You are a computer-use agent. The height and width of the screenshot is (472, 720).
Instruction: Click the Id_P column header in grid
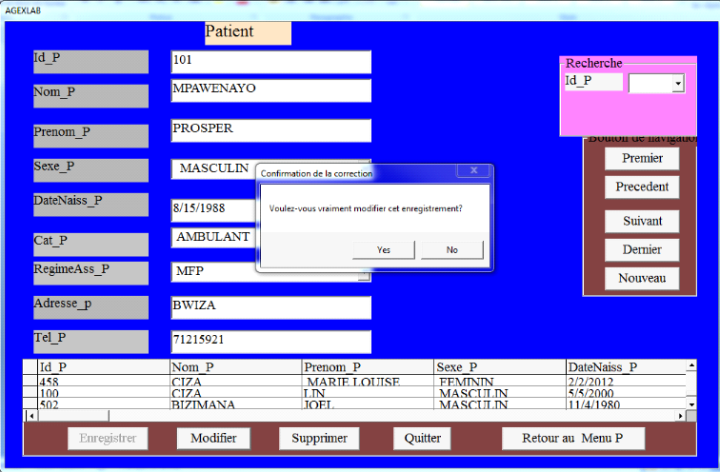click(104, 367)
